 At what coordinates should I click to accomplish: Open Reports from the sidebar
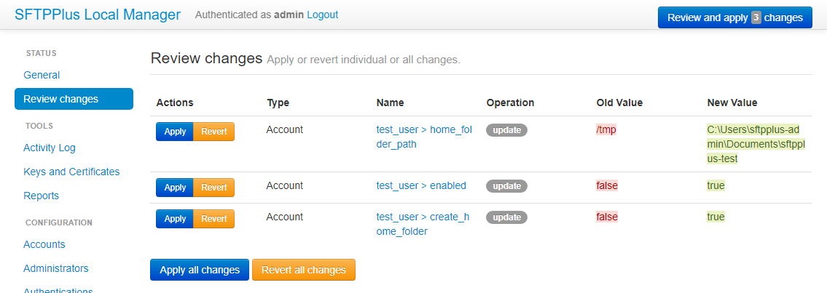click(41, 196)
